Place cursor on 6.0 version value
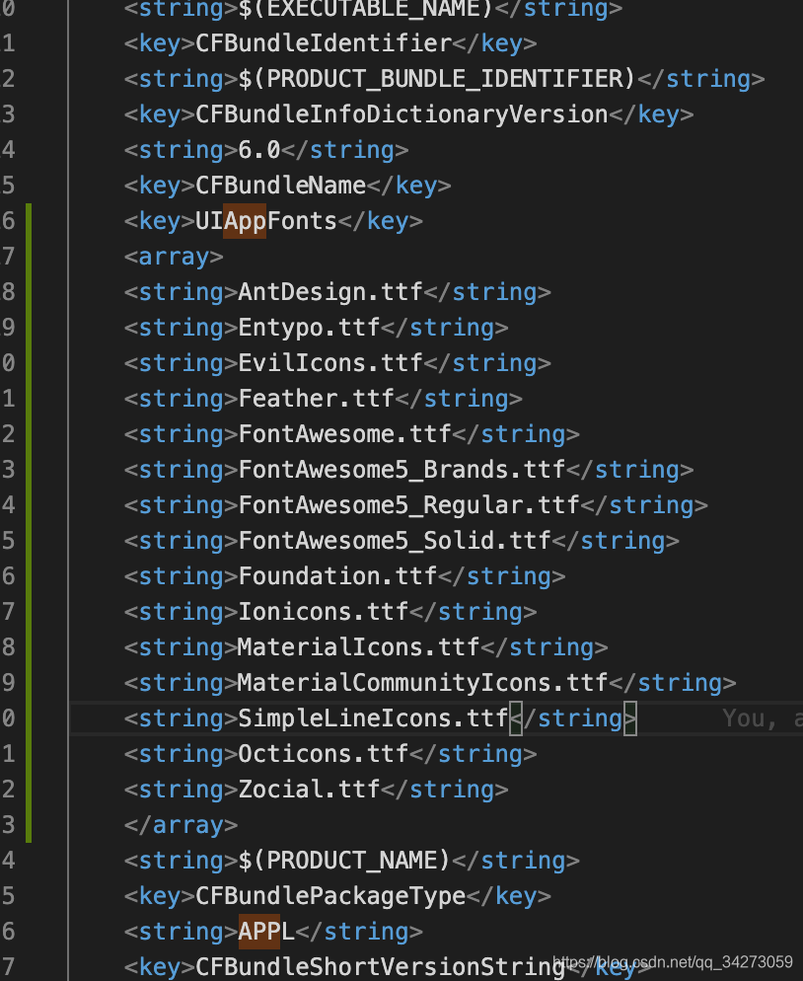The height and width of the screenshot is (981, 803). tap(258, 150)
